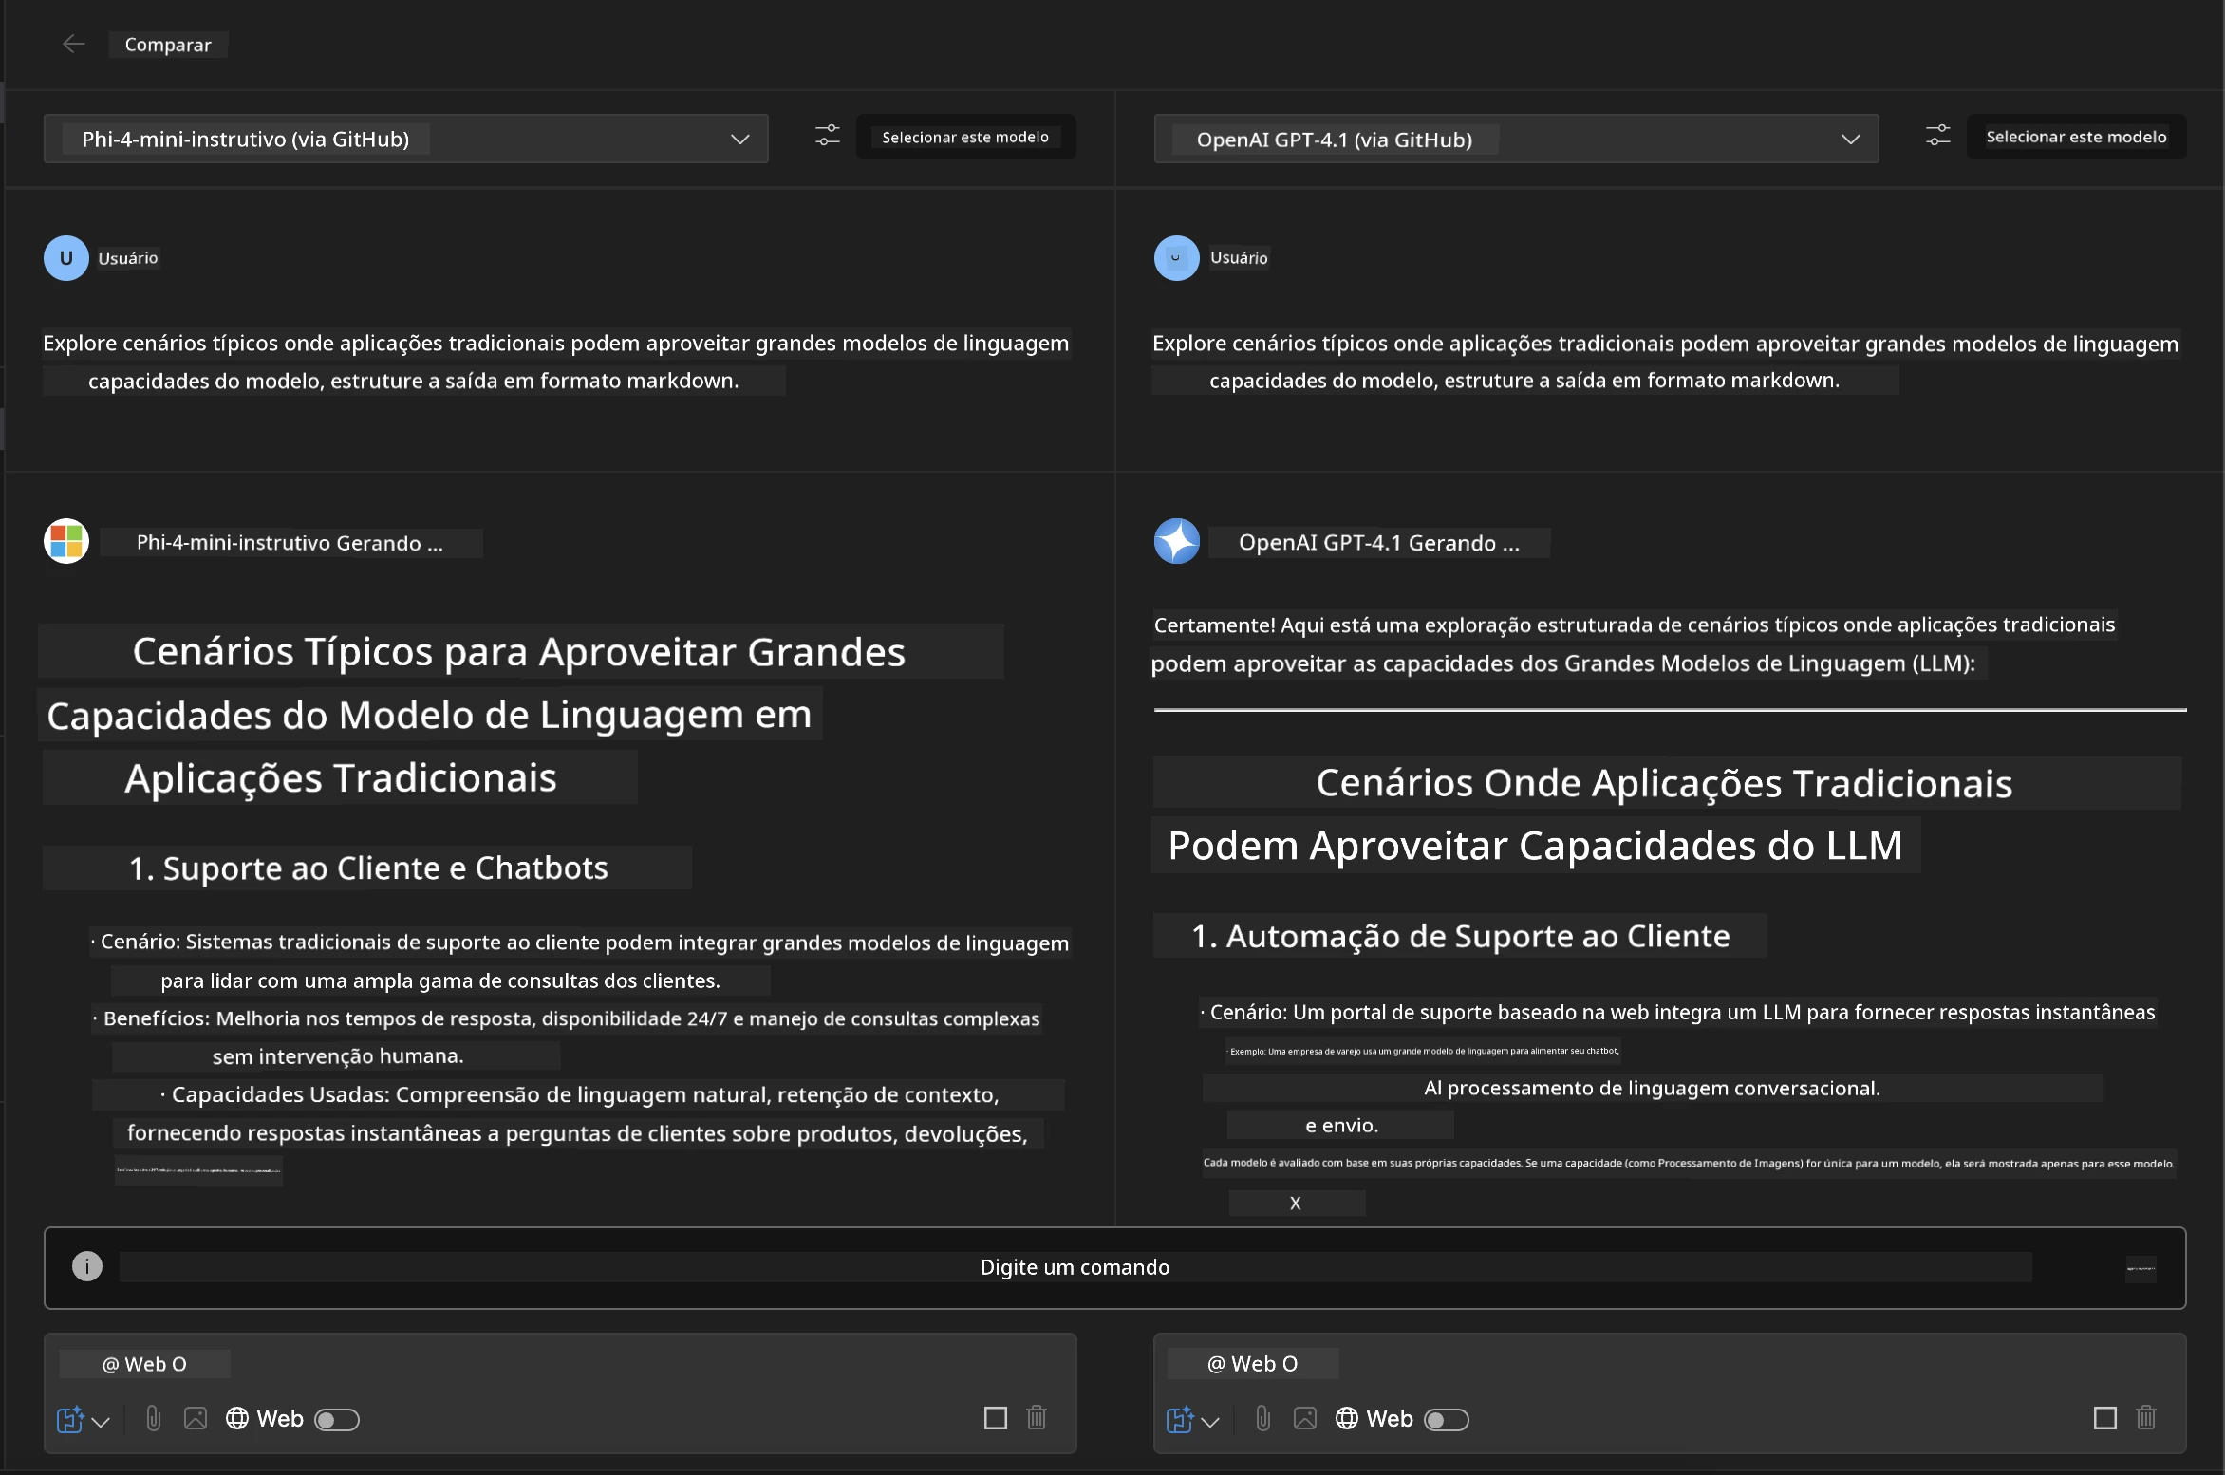Add an image in the right panel
Image resolution: width=2225 pixels, height=1475 pixels.
tap(1305, 1418)
